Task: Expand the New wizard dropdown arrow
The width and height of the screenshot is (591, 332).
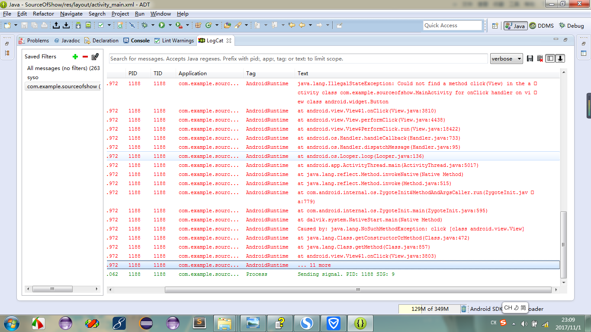Action: 16,26
